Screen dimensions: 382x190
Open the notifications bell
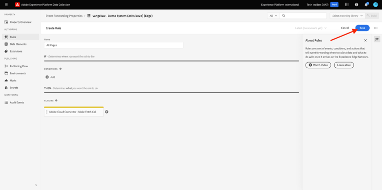366,5
